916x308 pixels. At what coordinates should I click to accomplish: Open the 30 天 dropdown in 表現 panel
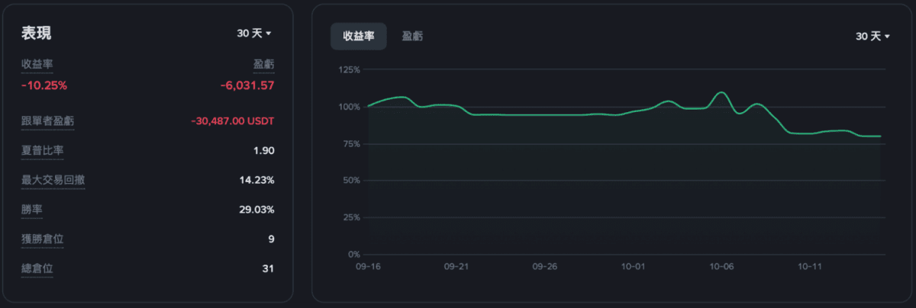(254, 34)
